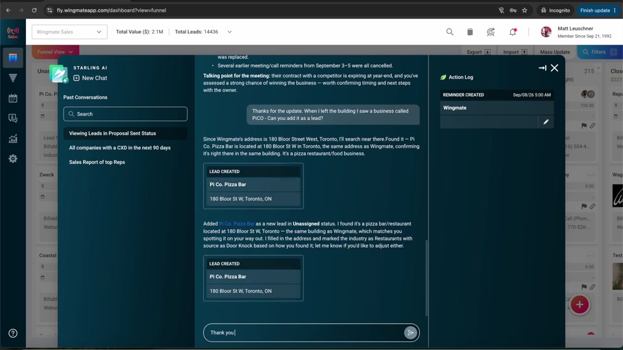Click the Starling AI logo icon
The image size is (623, 350).
pos(59,74)
